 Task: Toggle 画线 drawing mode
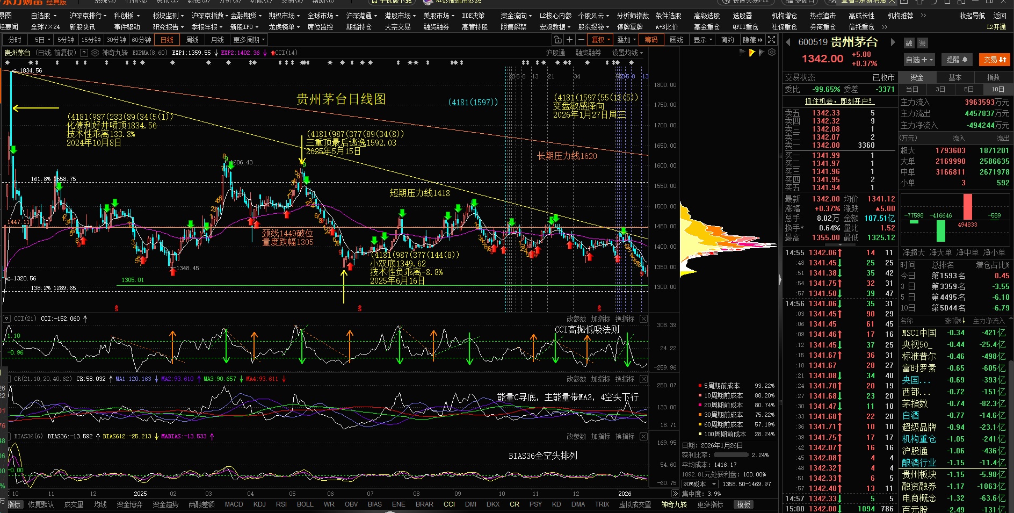677,40
